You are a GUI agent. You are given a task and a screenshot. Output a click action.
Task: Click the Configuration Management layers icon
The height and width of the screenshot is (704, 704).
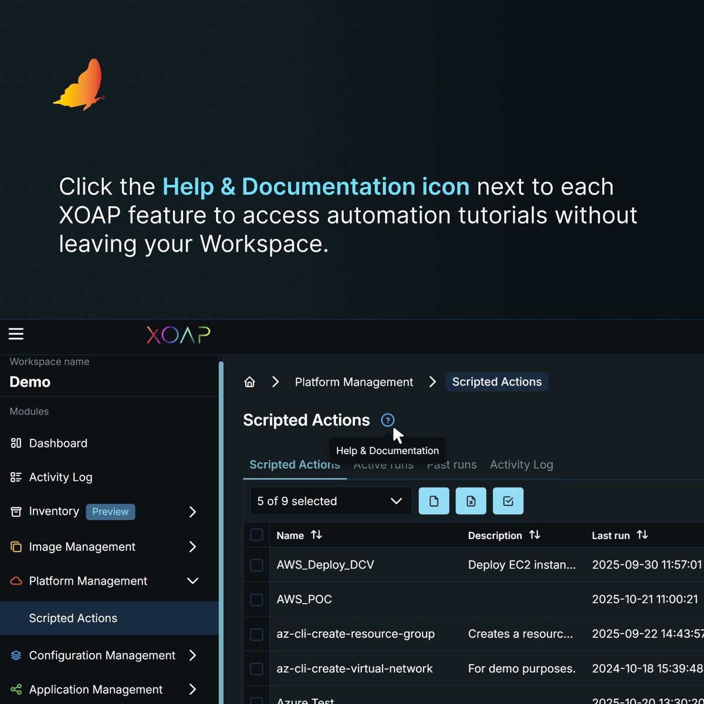(16, 655)
